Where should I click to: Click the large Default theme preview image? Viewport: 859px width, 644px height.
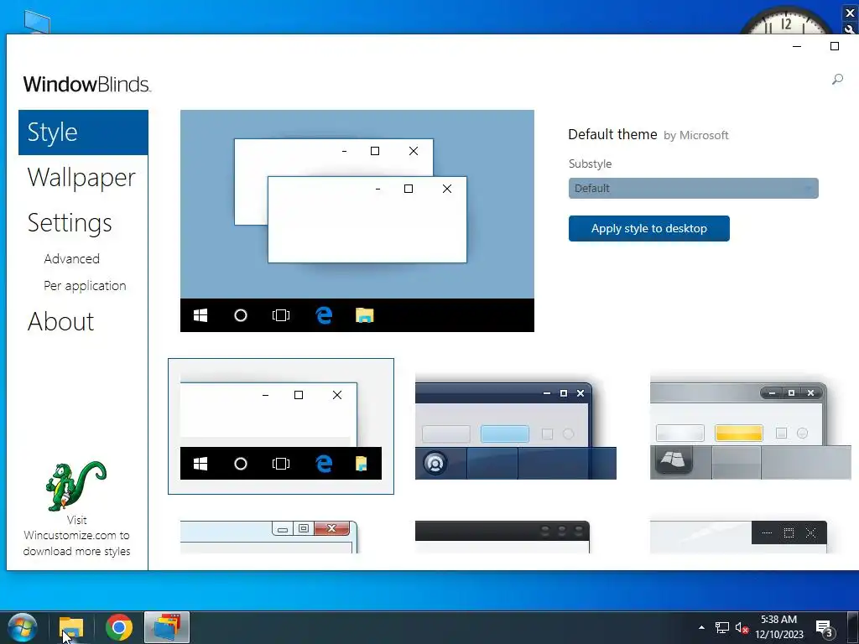point(357,221)
